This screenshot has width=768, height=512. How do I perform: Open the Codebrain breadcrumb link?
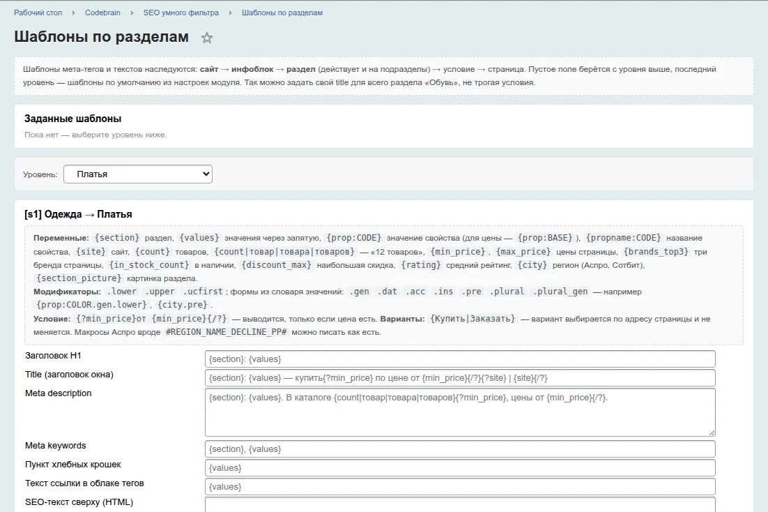coord(102,13)
